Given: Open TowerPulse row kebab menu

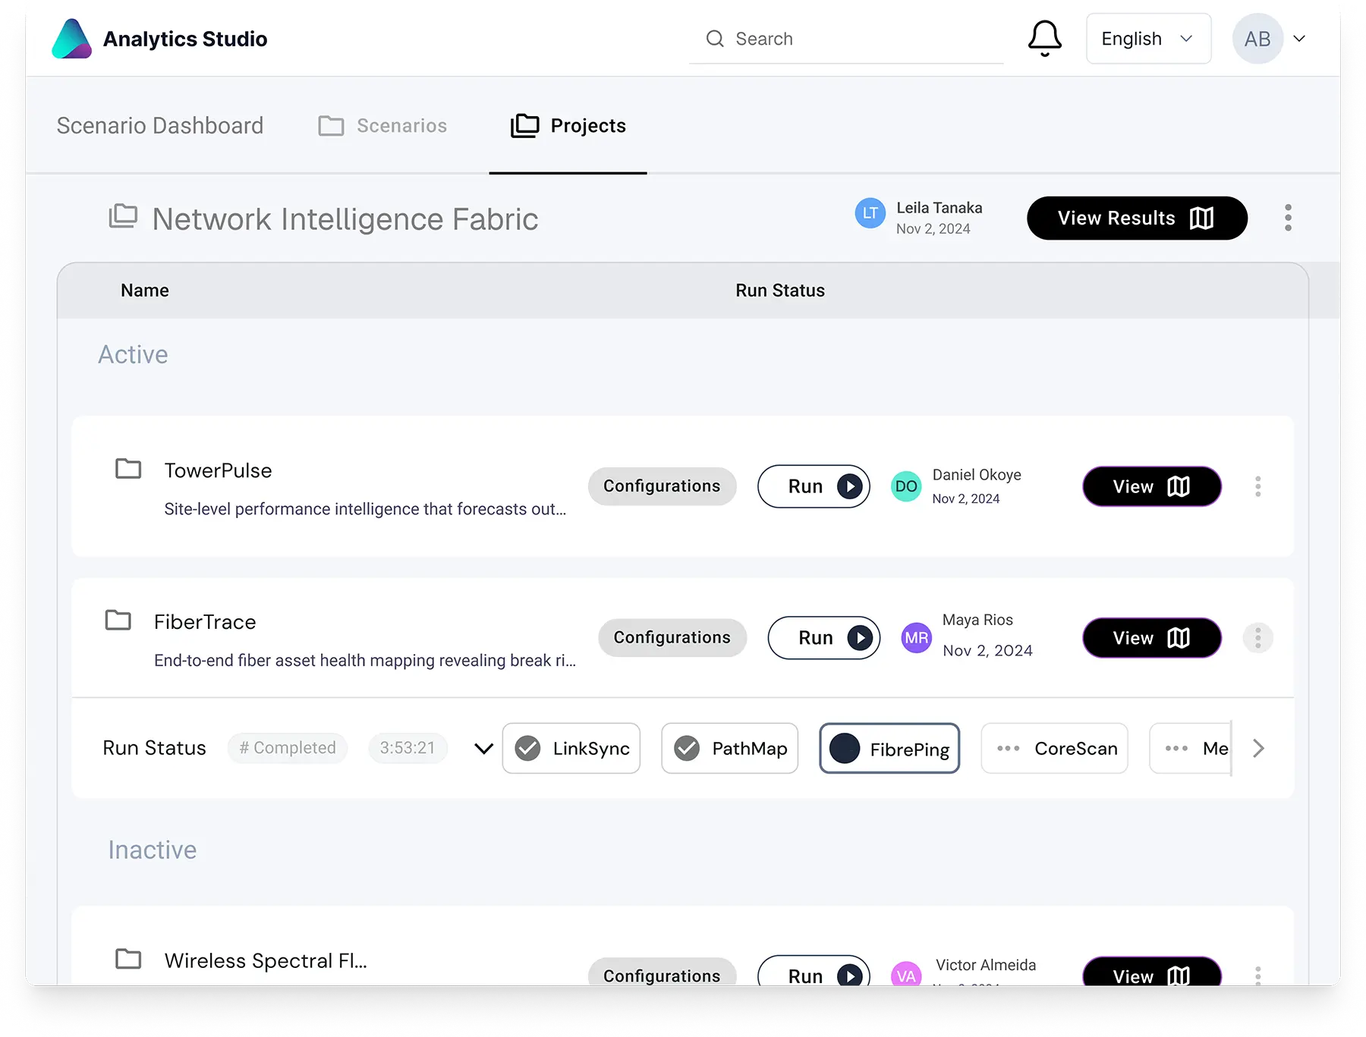Looking at the screenshot, I should [x=1257, y=486].
